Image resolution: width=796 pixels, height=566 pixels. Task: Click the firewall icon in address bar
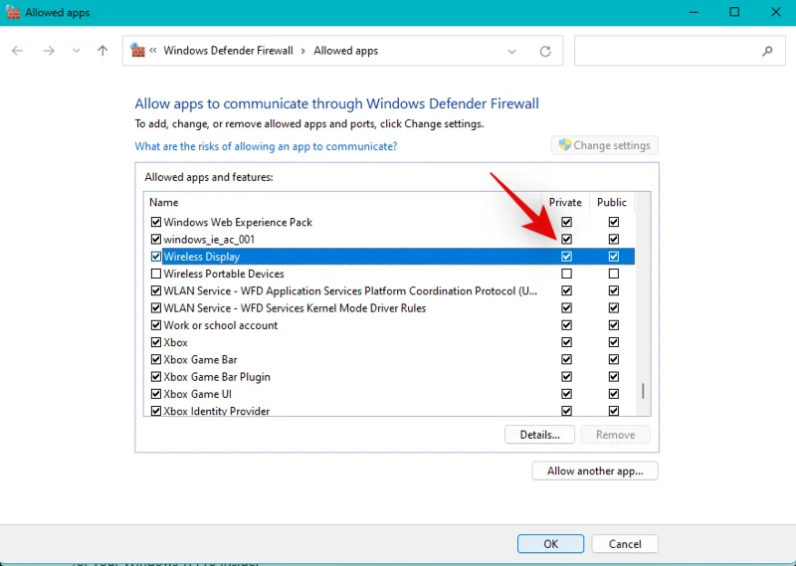(138, 51)
